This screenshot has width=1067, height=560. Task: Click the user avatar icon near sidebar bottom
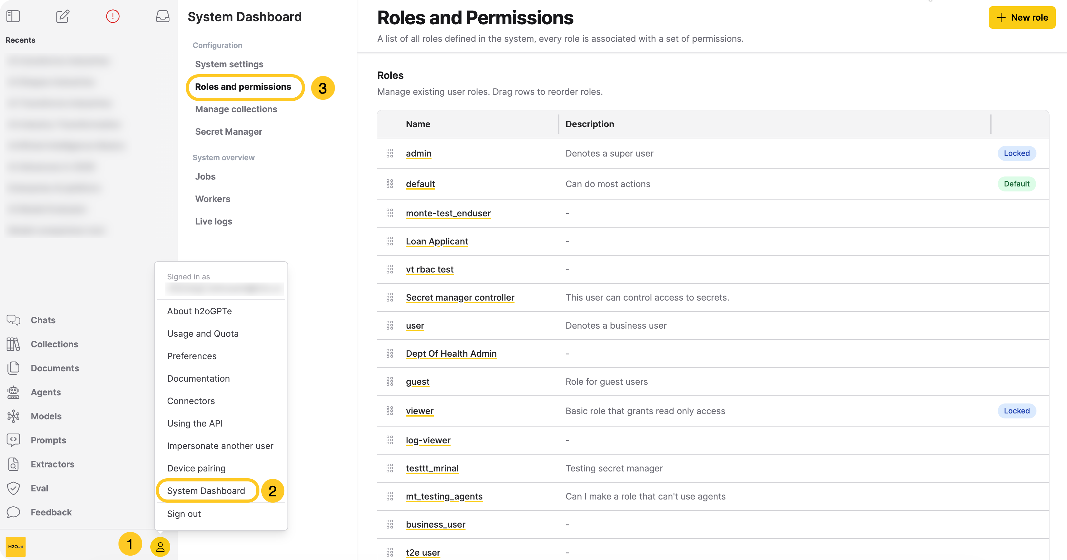pyautogui.click(x=161, y=546)
